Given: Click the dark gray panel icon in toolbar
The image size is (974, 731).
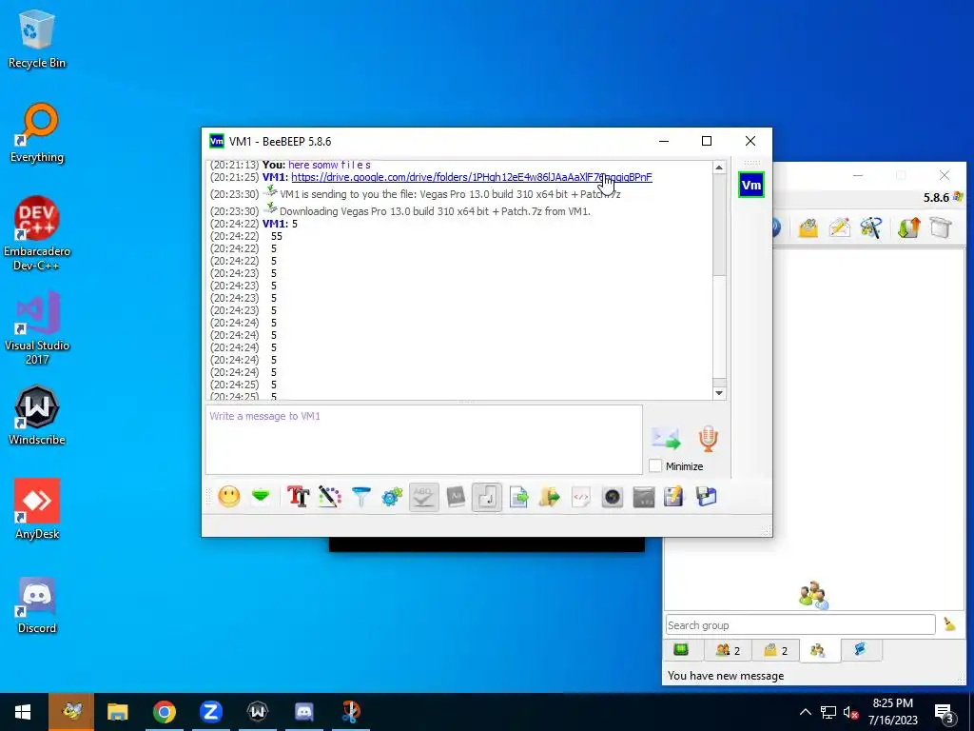Looking at the screenshot, I should pyautogui.click(x=644, y=497).
